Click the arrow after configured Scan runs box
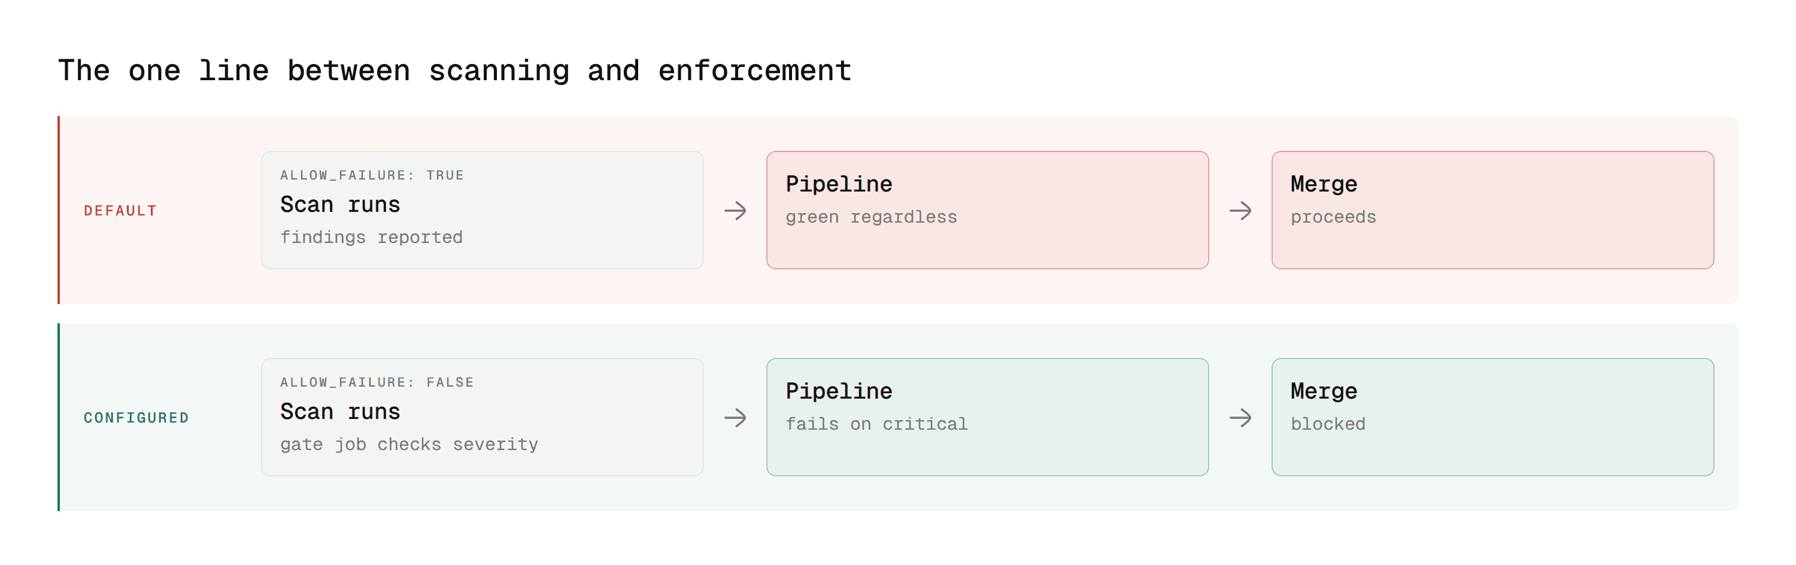The width and height of the screenshot is (1796, 565). pyautogui.click(x=735, y=418)
